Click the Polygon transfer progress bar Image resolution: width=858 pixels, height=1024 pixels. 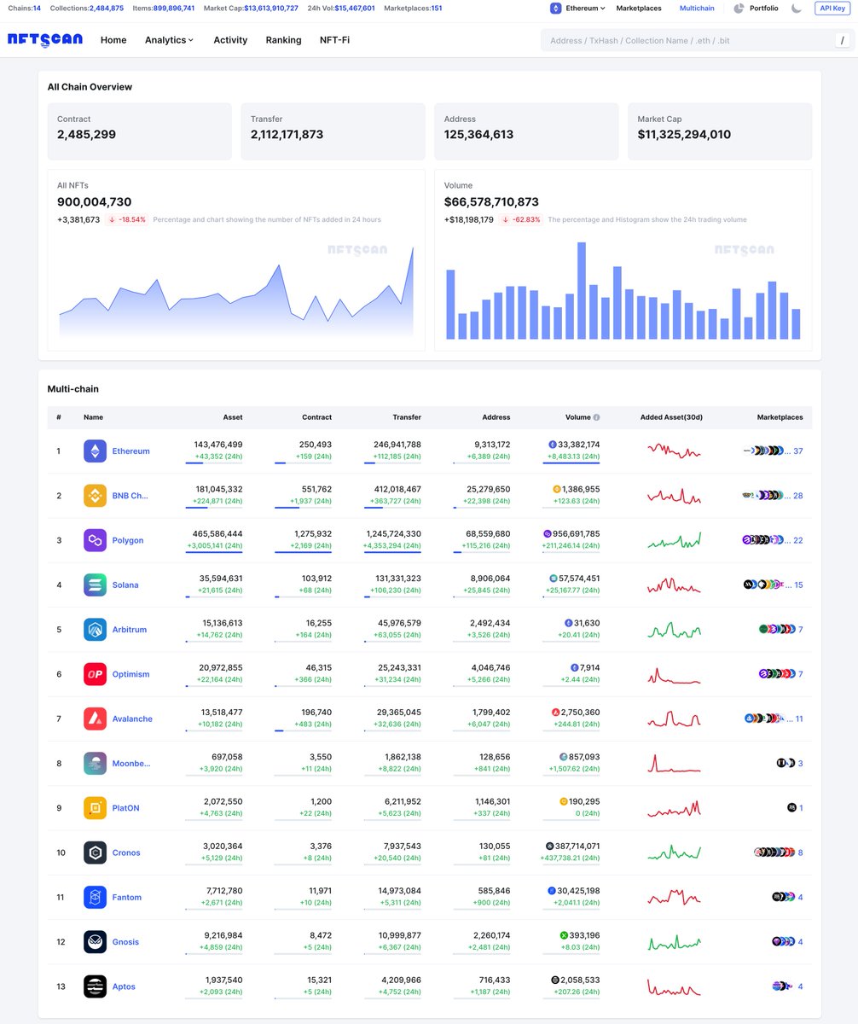click(x=392, y=552)
